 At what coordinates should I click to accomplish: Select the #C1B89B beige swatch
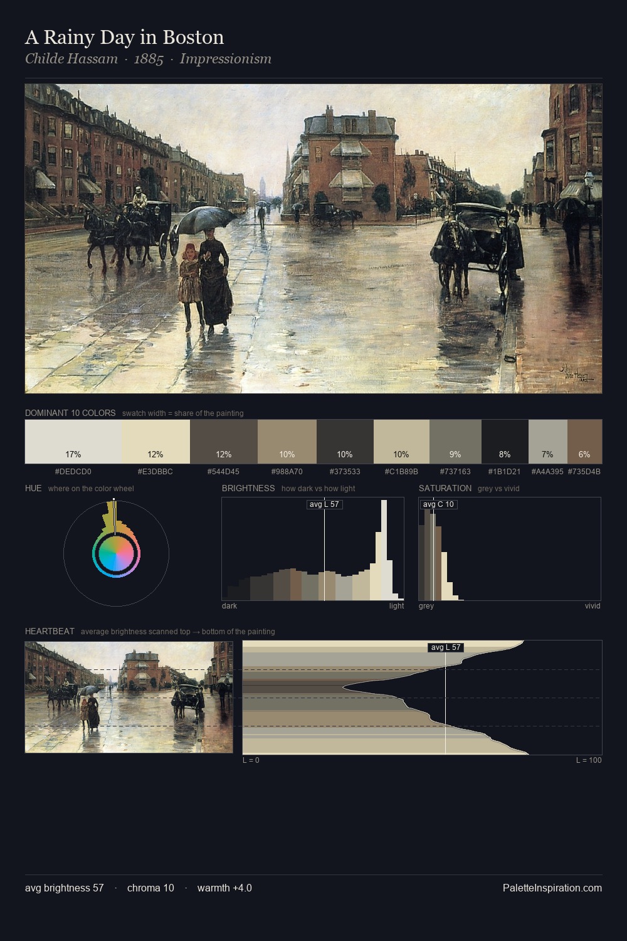coord(401,442)
